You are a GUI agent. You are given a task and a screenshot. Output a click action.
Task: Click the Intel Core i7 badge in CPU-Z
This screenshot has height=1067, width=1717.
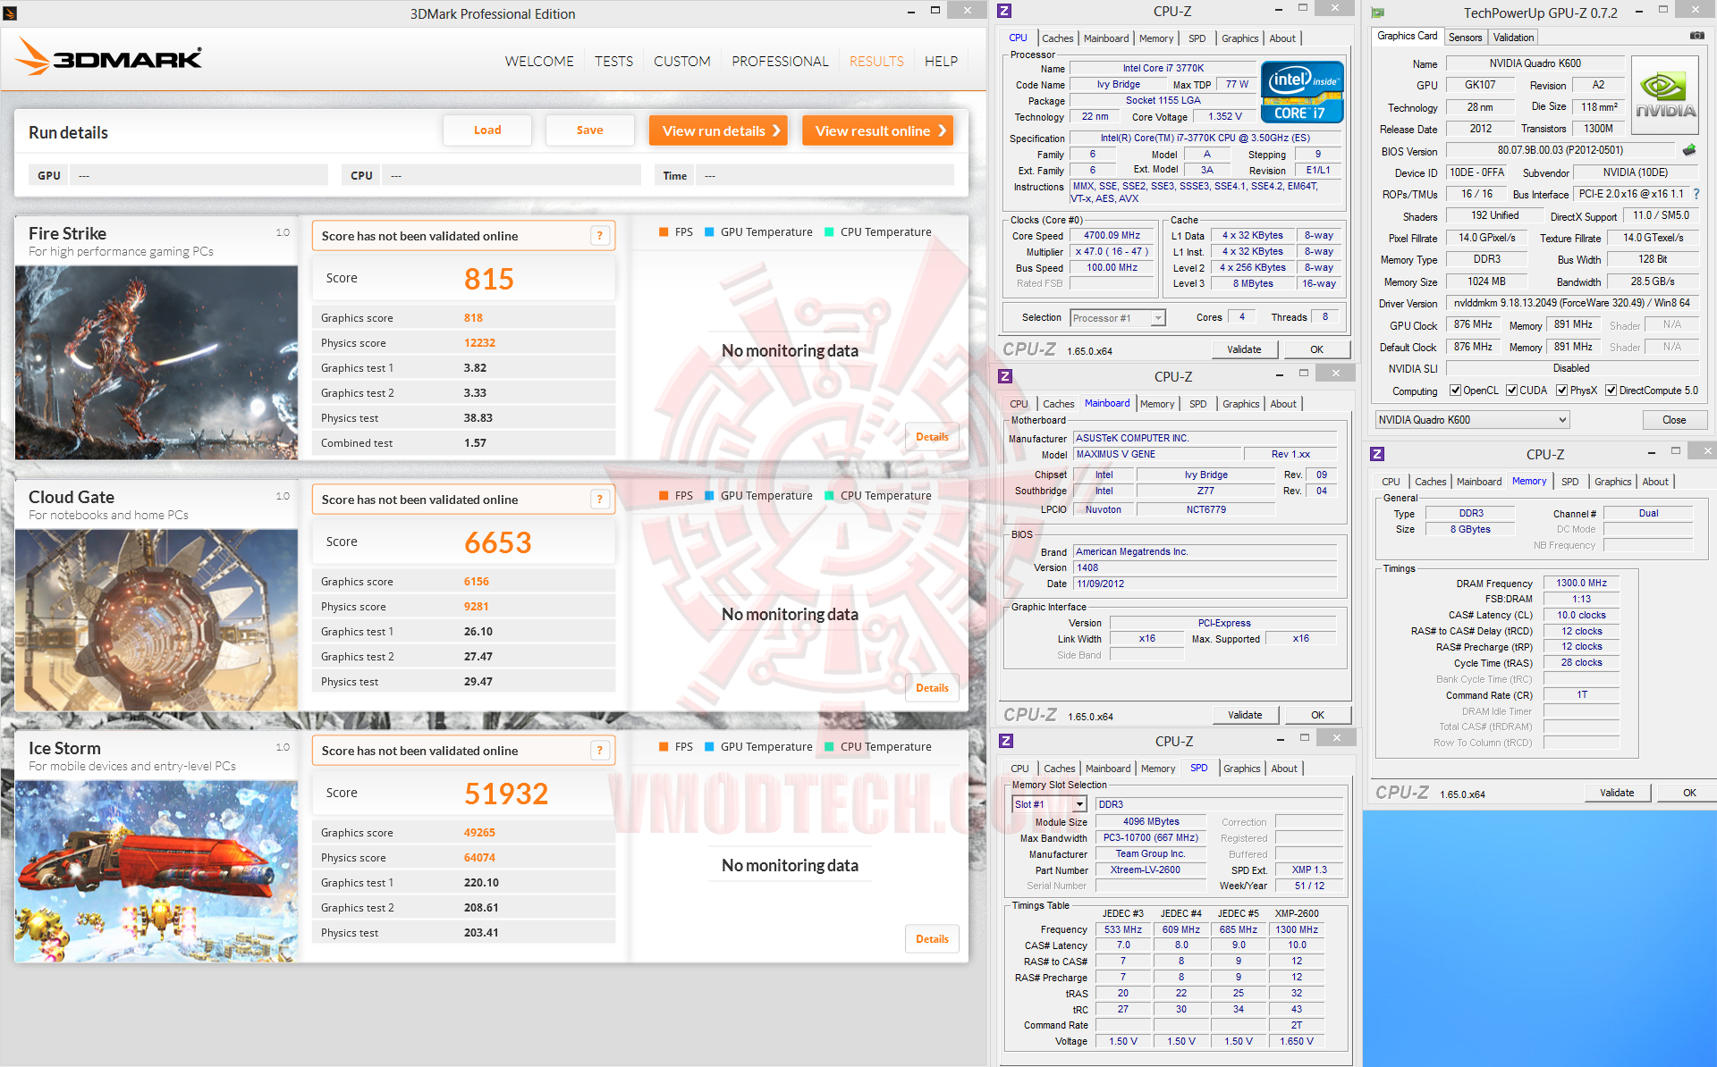click(x=1302, y=92)
